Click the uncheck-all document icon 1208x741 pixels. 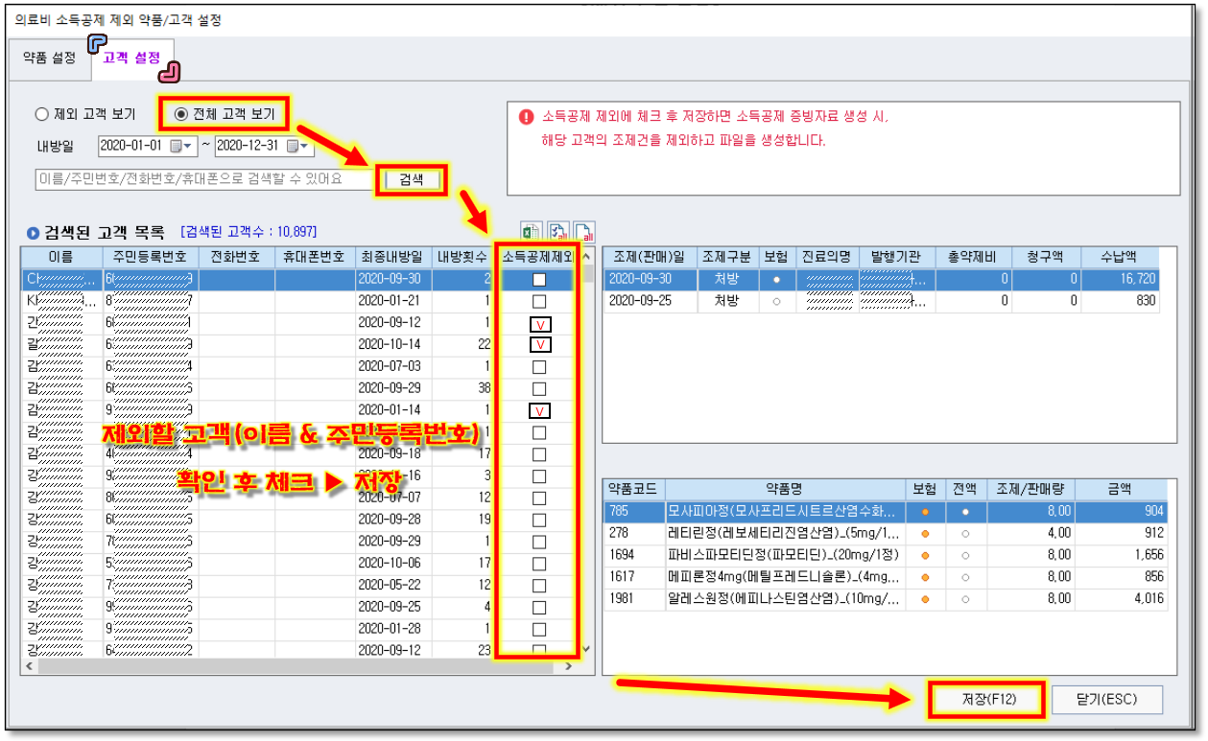point(583,232)
